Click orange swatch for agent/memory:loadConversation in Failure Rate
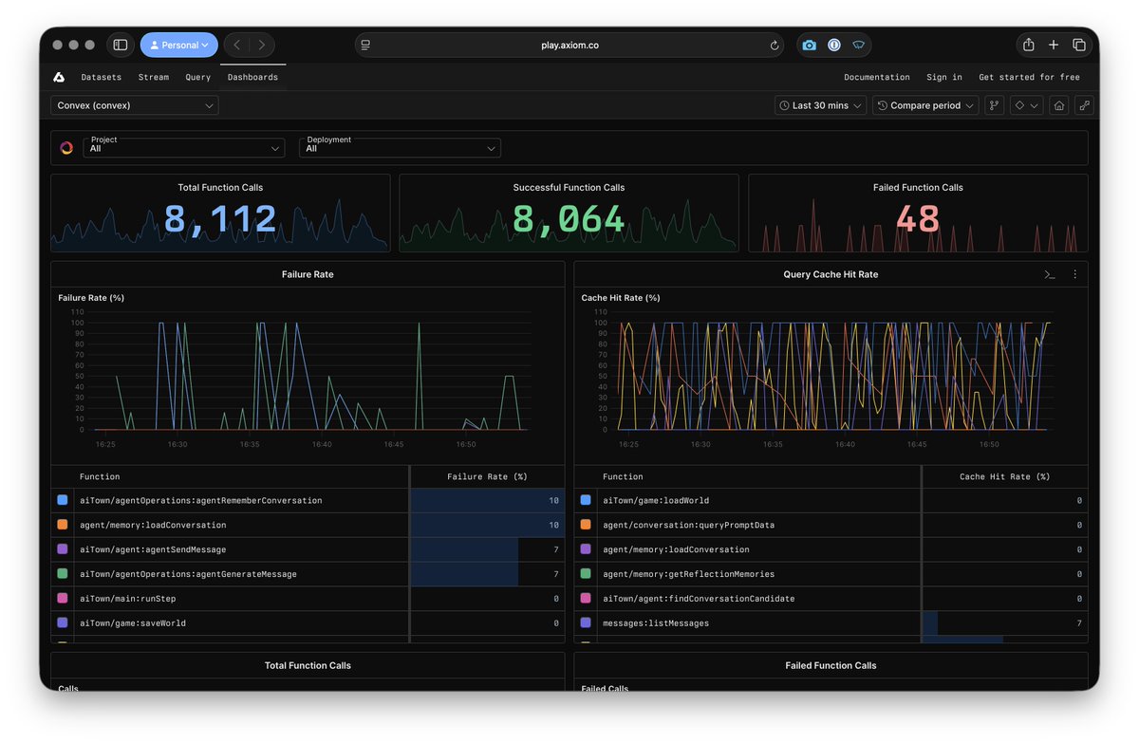Screen dimensions: 1139x743 [x=63, y=525]
